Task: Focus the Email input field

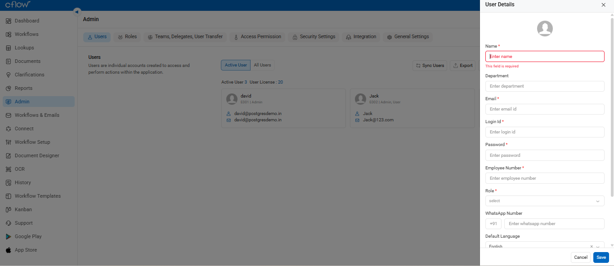Action: tap(545, 109)
